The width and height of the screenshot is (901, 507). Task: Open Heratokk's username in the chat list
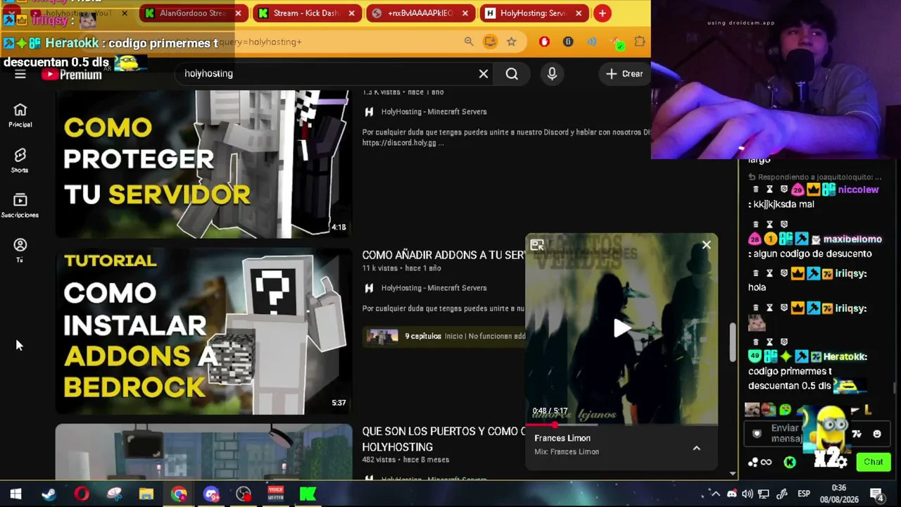[845, 357]
